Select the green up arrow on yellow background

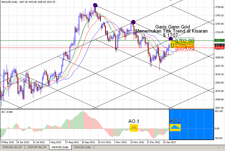172,45
